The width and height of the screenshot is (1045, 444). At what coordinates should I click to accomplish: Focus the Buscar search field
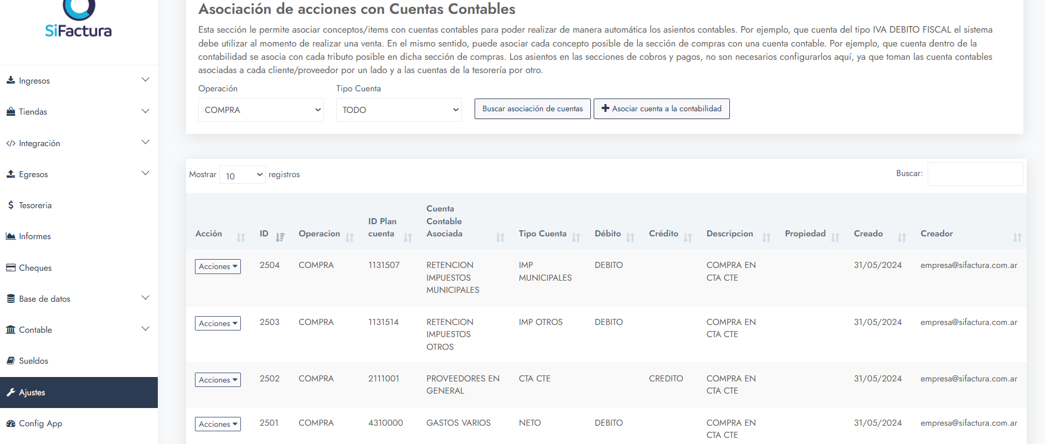975,174
